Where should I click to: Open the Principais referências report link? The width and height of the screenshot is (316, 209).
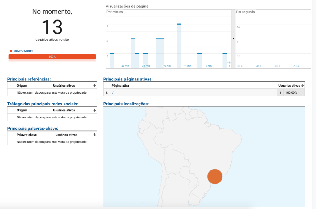29,79
